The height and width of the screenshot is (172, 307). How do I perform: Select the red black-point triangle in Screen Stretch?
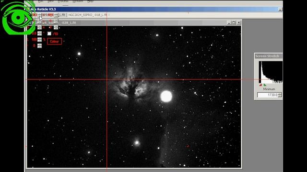click(260, 85)
